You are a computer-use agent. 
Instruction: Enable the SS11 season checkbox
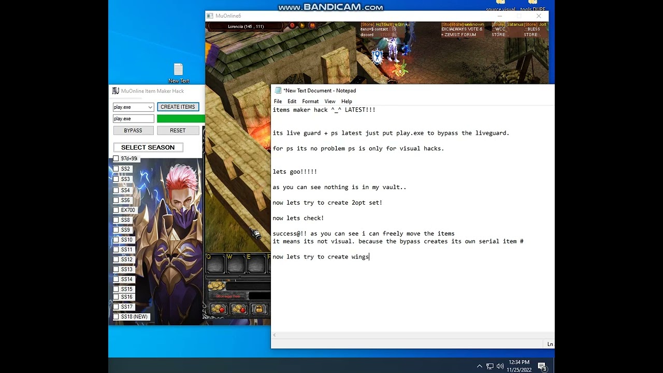116,250
